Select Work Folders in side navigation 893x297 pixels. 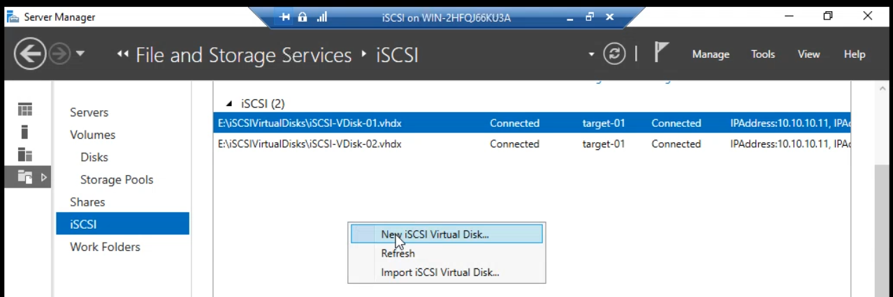105,247
